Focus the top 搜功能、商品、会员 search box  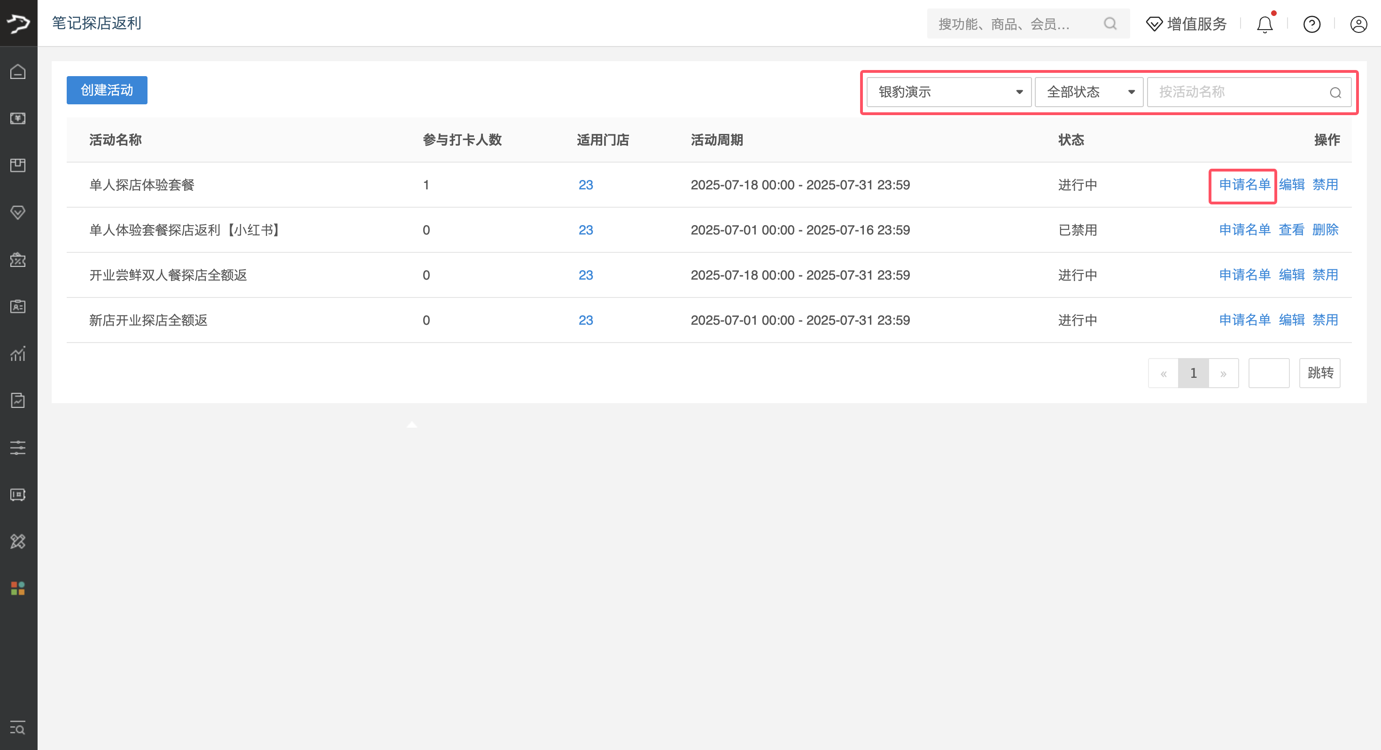[1028, 23]
